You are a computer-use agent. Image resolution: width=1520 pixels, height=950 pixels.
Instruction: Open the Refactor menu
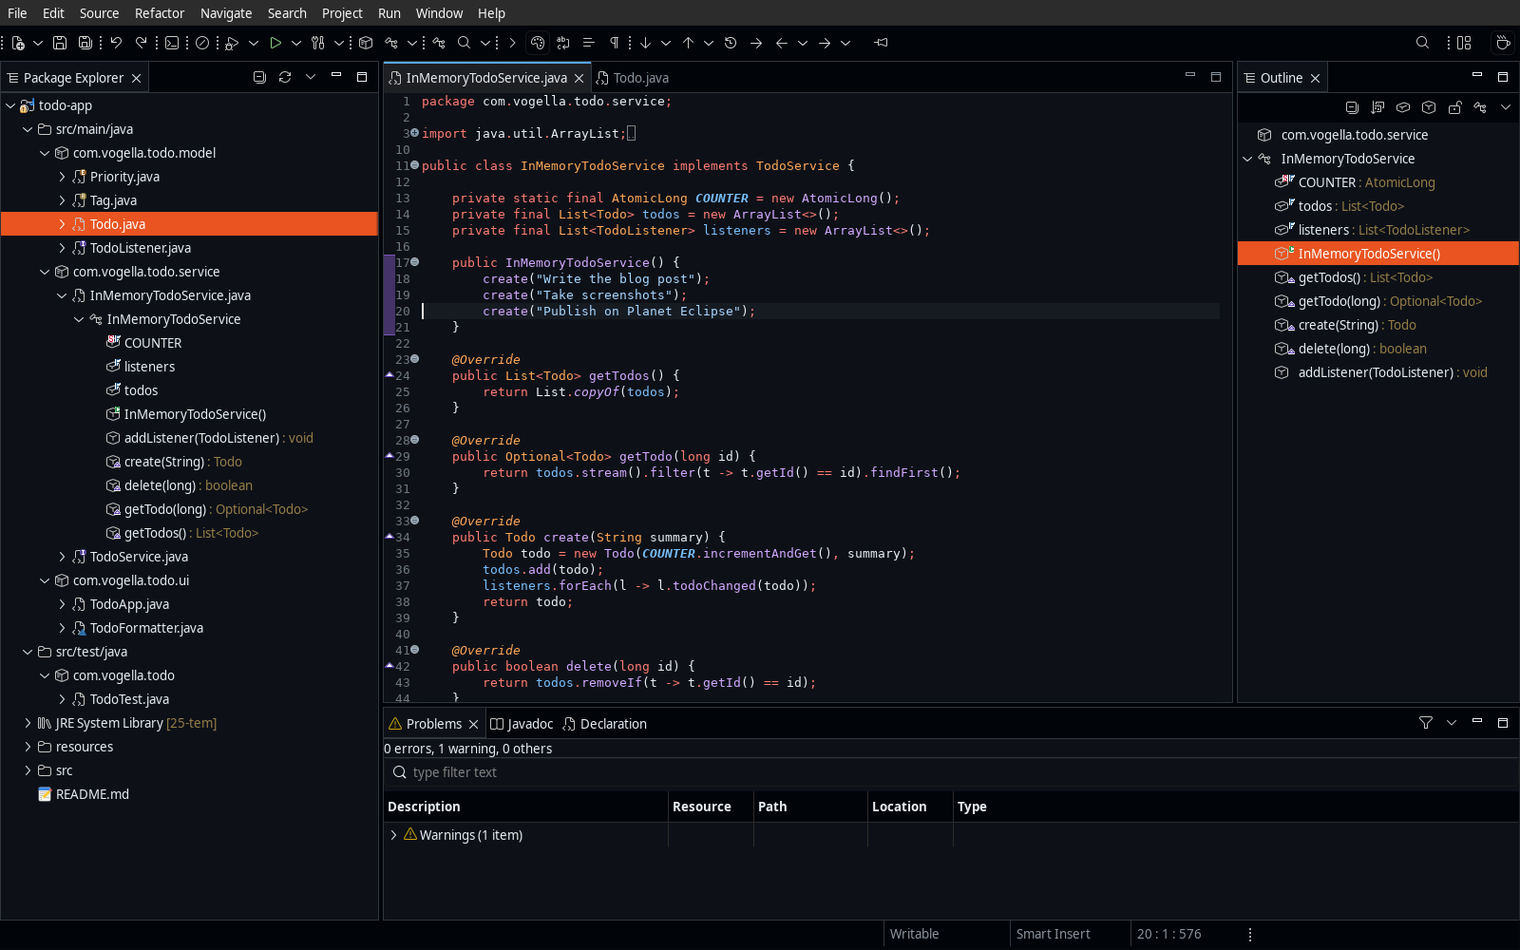tap(160, 13)
